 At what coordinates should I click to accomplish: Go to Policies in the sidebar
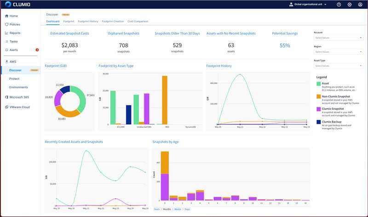[15, 24]
